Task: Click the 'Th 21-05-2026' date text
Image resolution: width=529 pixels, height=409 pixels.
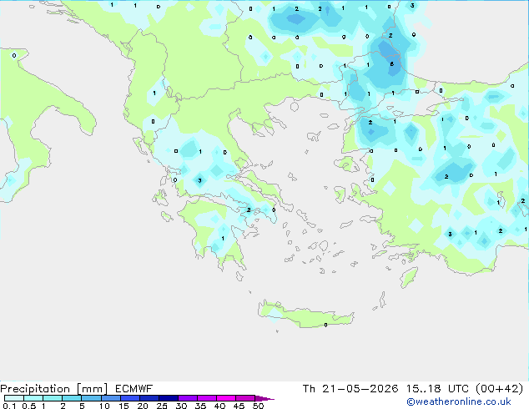Action: point(350,389)
